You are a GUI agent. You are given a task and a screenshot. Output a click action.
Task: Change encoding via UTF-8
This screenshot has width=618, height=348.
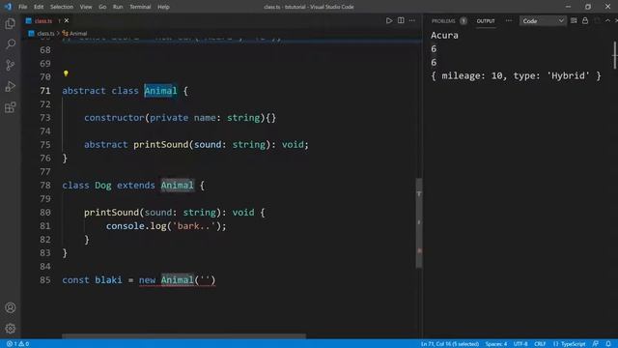coord(520,344)
